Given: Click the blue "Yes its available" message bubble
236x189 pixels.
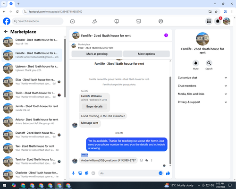Looking at the screenshot, I should pyautogui.click(x=126, y=145).
